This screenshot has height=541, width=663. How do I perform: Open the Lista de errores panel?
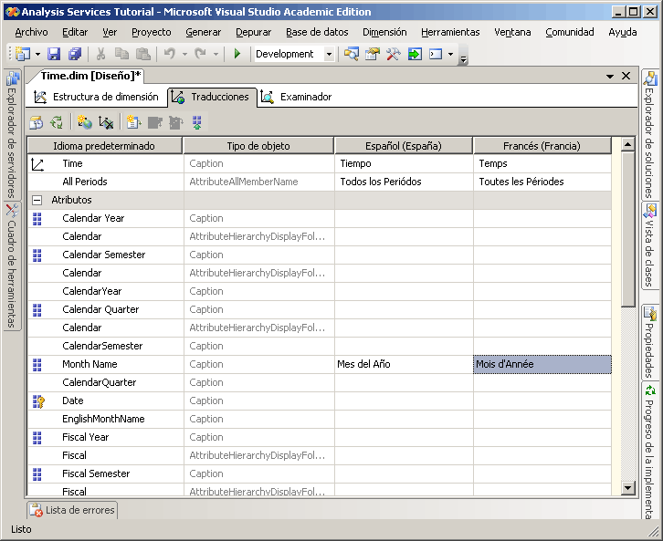coord(73,510)
